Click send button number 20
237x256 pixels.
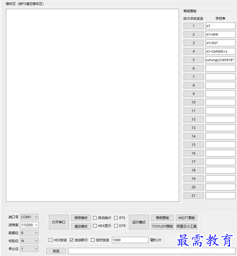[x=193, y=187]
